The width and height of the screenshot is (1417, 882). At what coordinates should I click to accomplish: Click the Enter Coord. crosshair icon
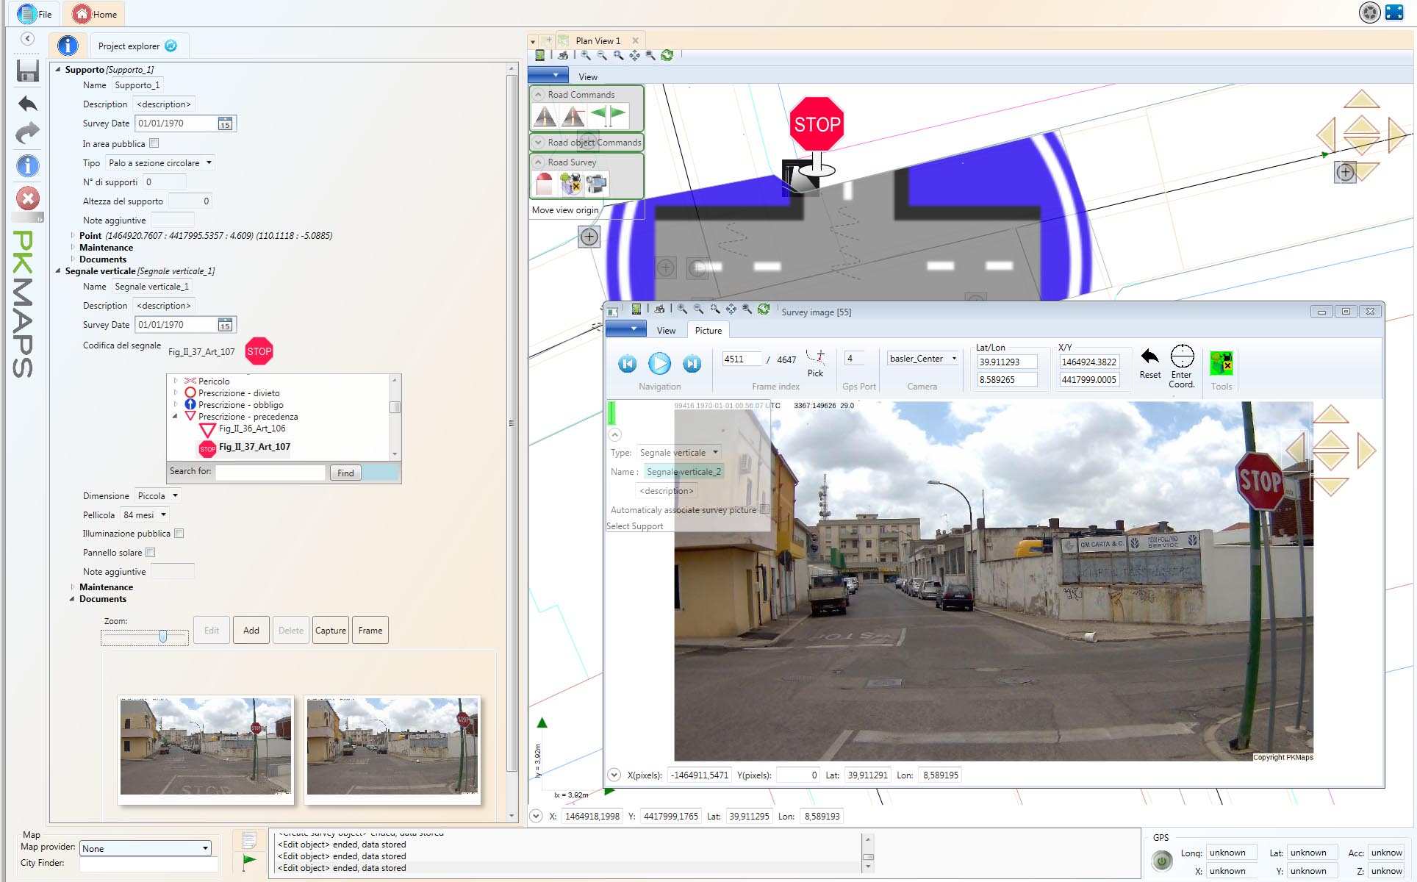[x=1182, y=356]
